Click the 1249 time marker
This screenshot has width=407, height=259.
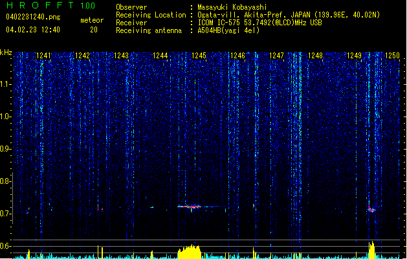355,56
